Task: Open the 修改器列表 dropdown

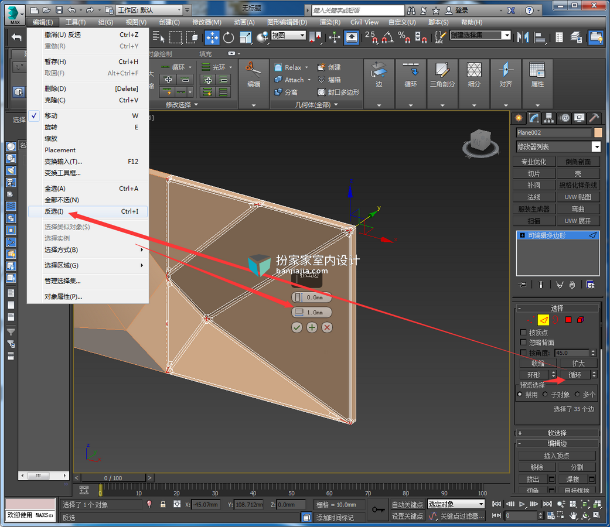Action: click(558, 146)
